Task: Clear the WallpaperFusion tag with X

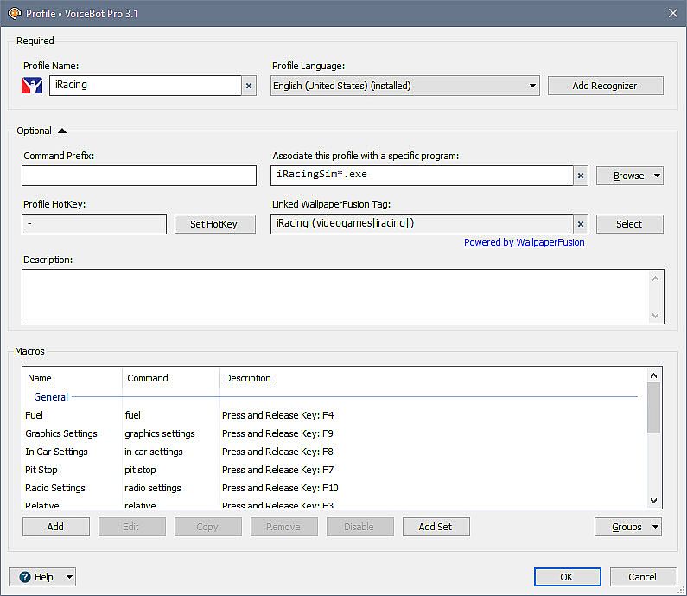Action: click(x=581, y=224)
